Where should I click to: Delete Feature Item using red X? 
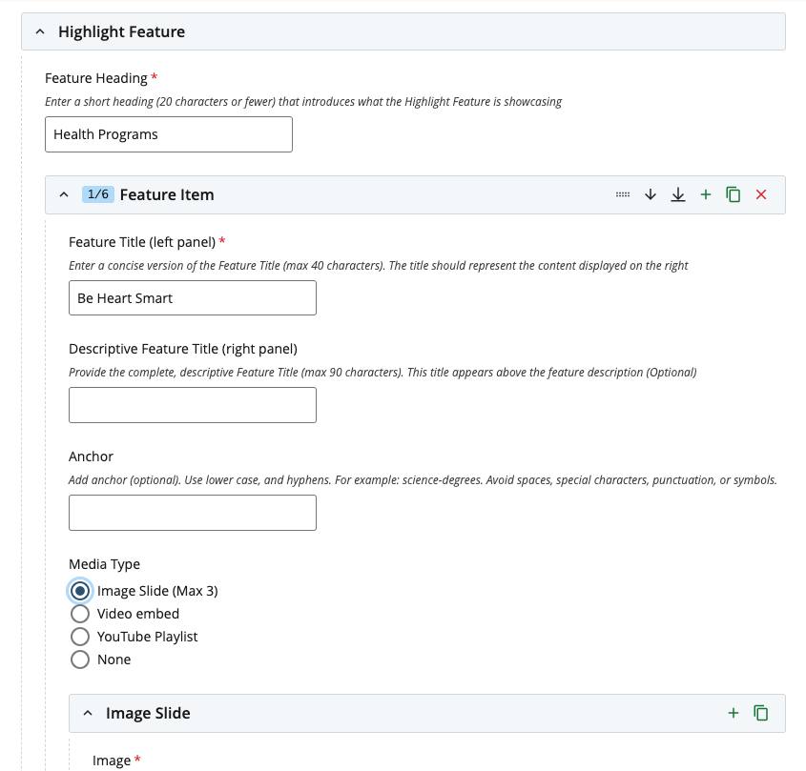click(x=760, y=193)
